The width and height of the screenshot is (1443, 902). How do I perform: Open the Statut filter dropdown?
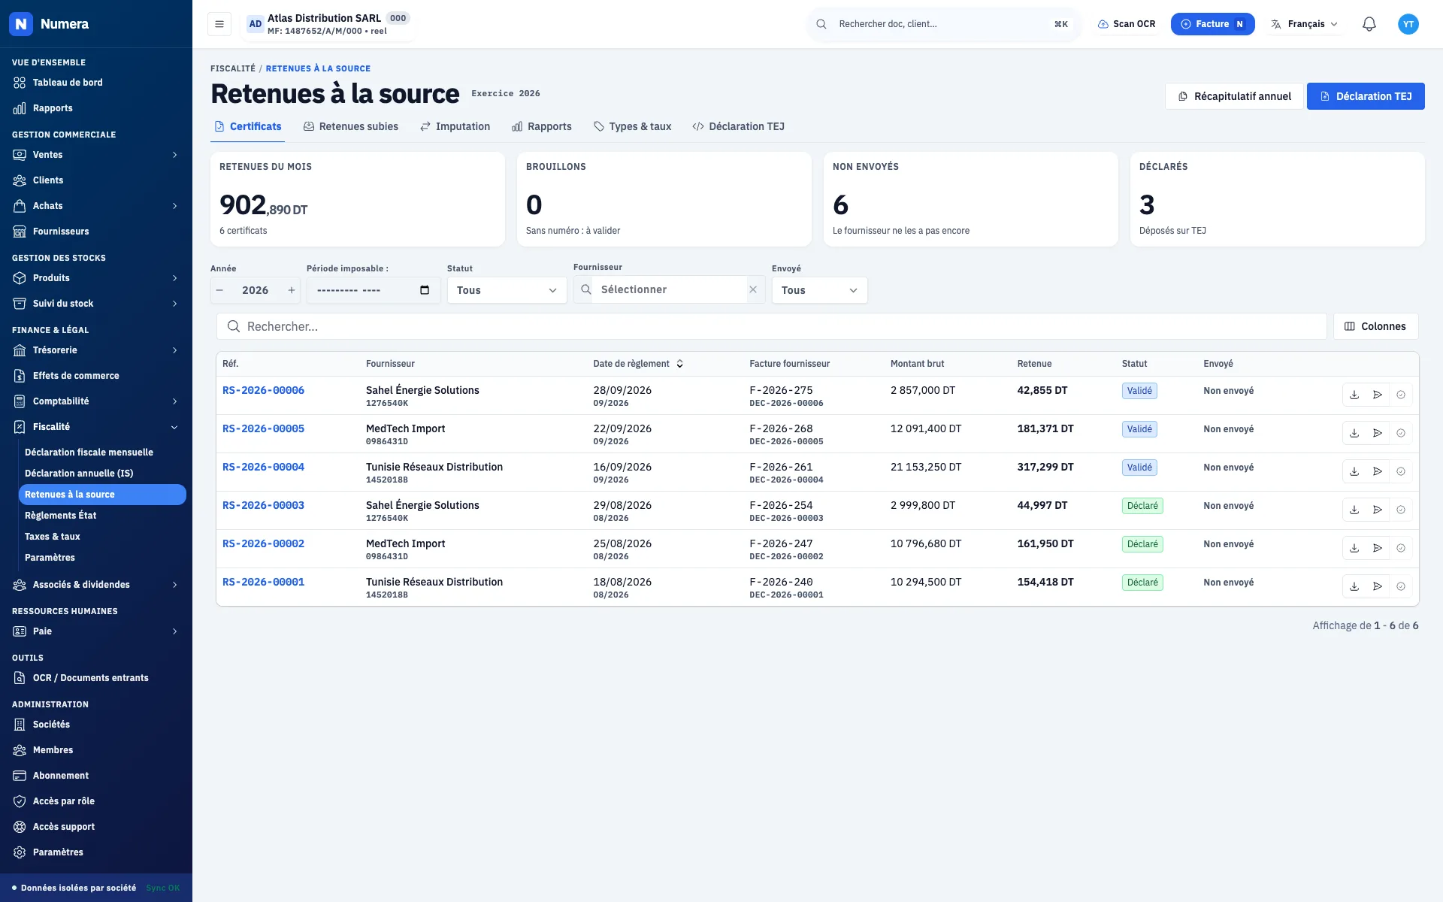507,290
